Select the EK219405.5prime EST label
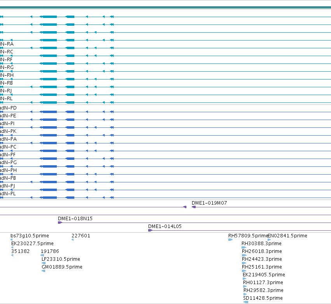 point(264,275)
